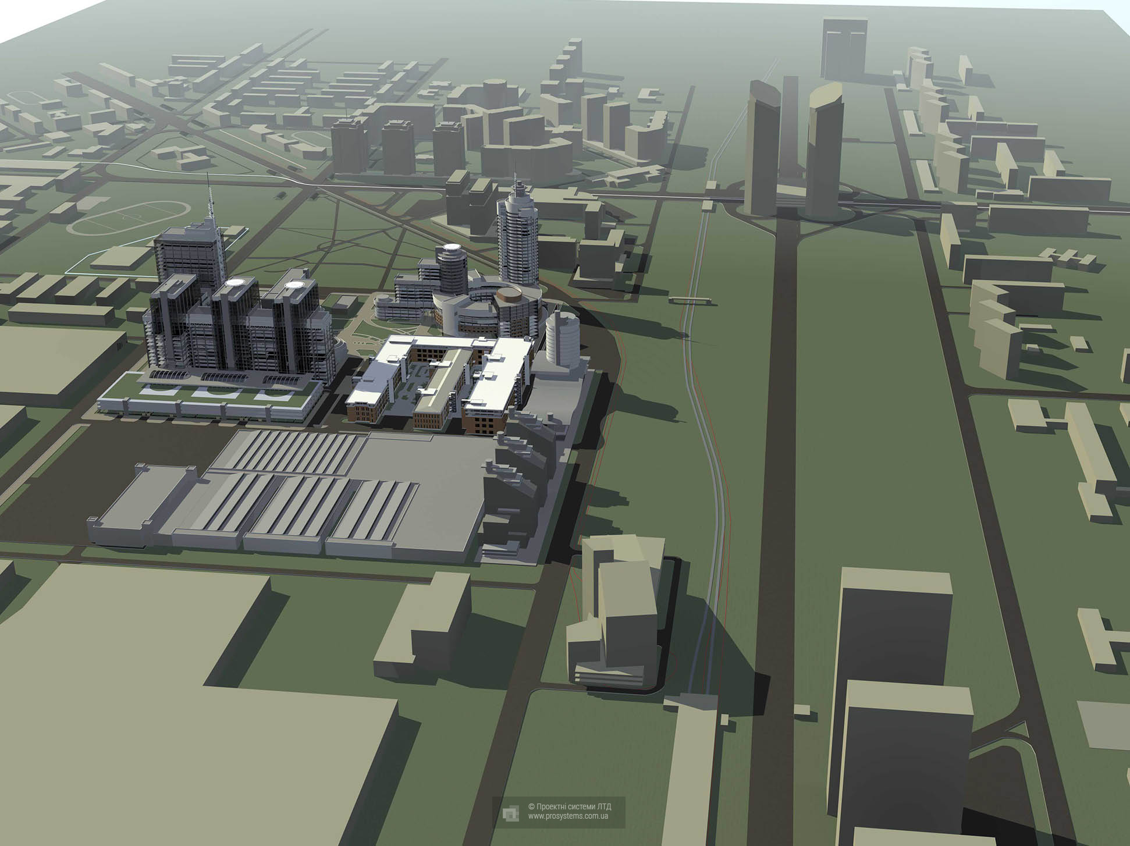Open the www.prosystems.com.ua link

coord(568,817)
